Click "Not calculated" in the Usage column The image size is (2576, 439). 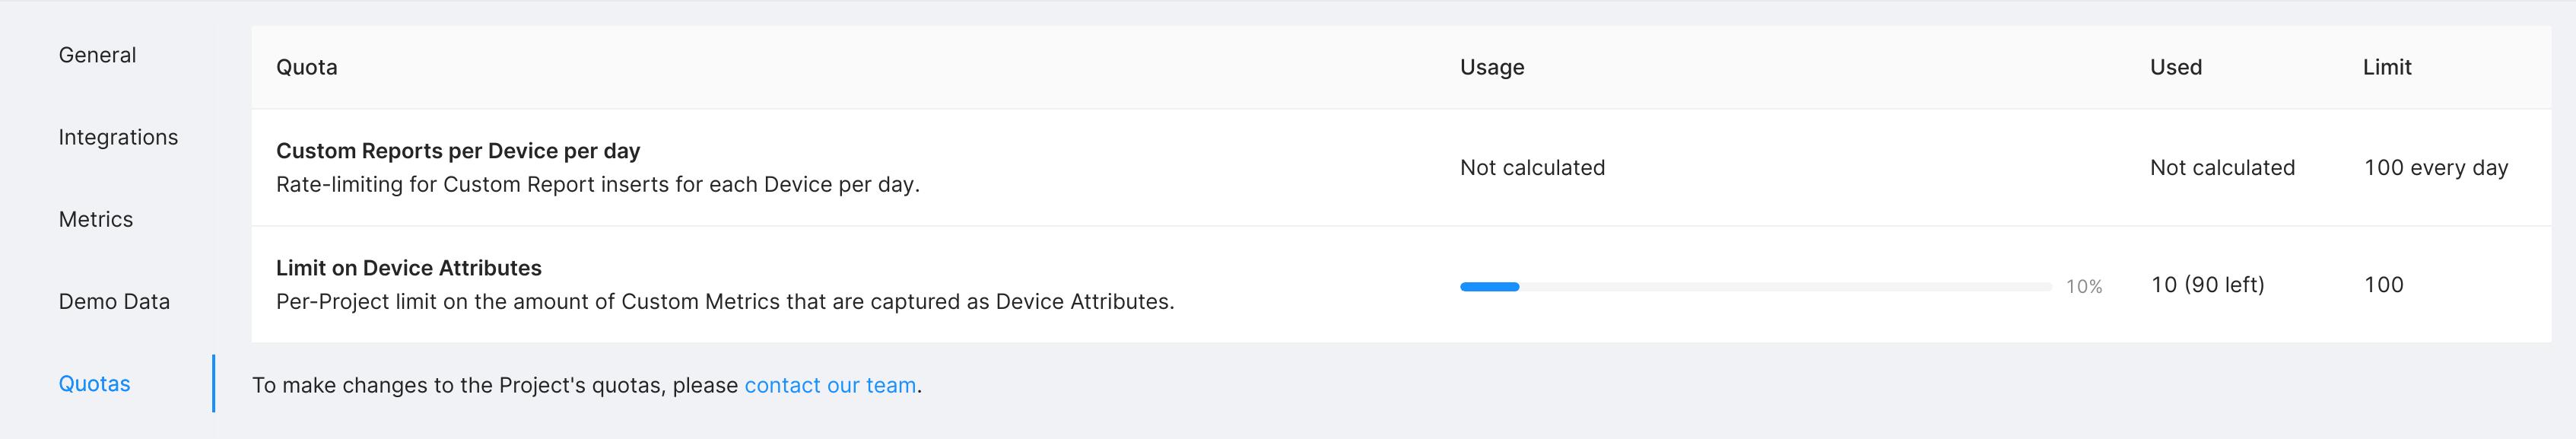tap(1532, 168)
